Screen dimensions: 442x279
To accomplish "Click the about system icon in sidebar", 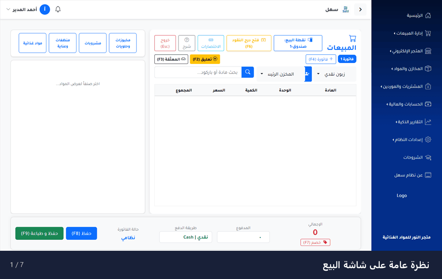I will (x=428, y=175).
